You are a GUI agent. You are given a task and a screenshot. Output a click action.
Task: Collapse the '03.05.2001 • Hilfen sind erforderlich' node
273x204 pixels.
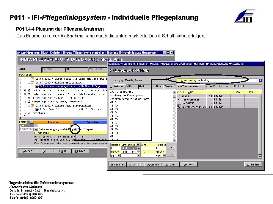[x=29, y=105]
